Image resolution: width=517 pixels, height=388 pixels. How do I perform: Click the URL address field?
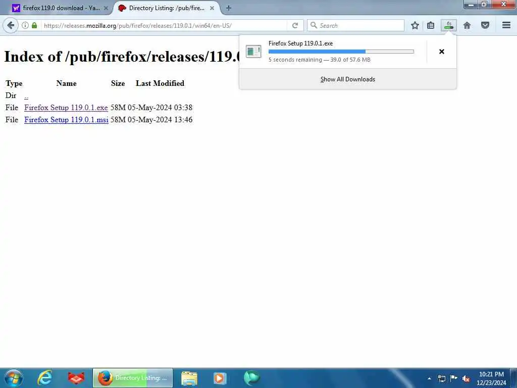(x=165, y=25)
